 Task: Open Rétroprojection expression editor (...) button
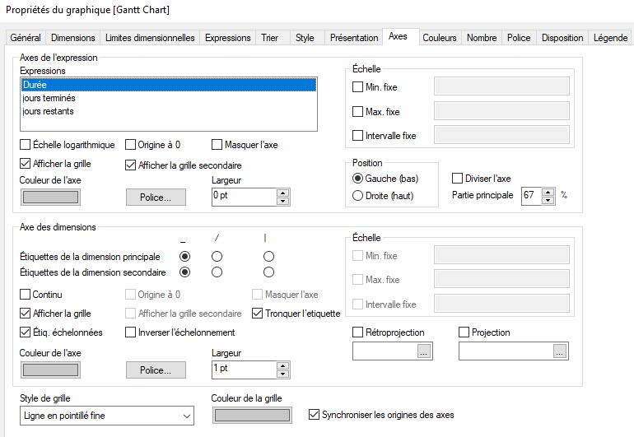pos(424,351)
